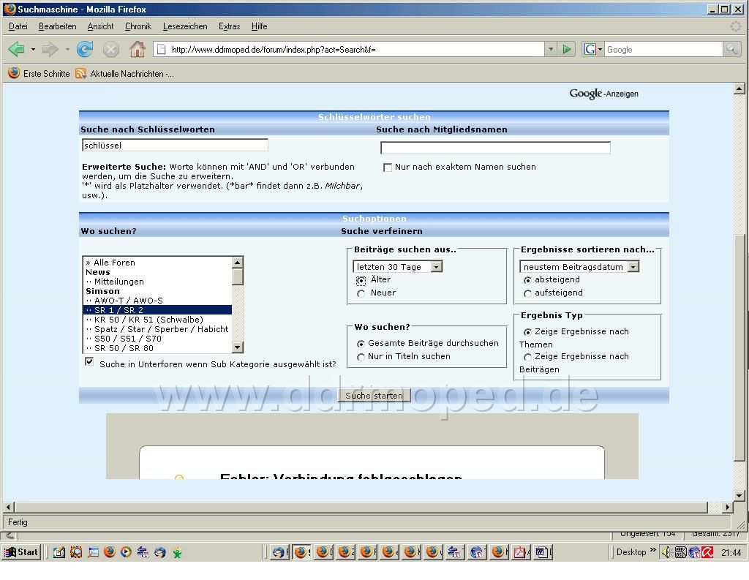Click the Reload page icon
This screenshot has width=749, height=580.
click(85, 50)
